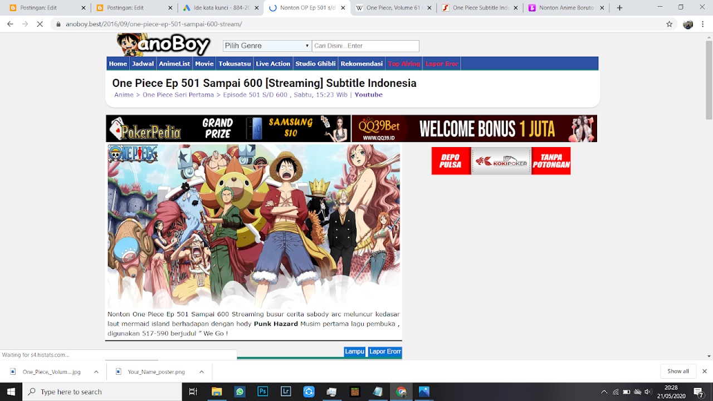Open Jadwal in site navigation
Screen dimensions: 713x401
pyautogui.click(x=143, y=63)
